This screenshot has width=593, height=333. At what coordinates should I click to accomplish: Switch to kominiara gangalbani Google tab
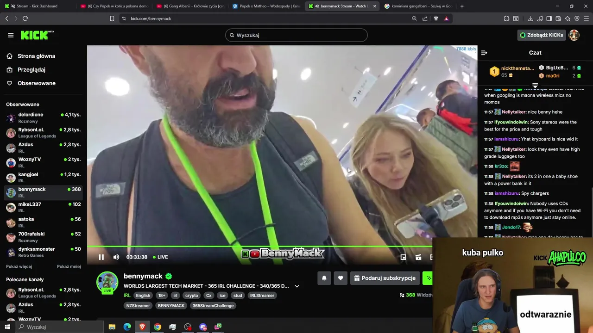point(418,6)
